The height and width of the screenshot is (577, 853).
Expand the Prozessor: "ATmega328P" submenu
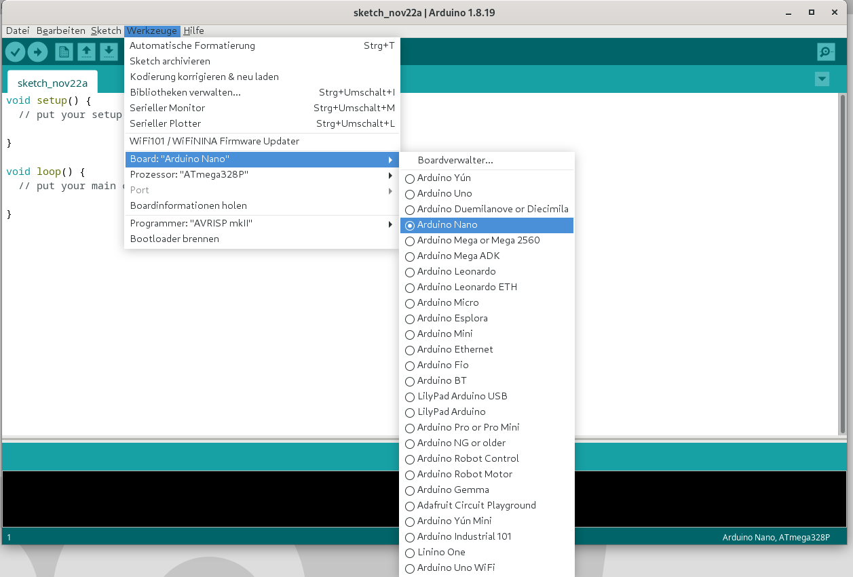[262, 174]
